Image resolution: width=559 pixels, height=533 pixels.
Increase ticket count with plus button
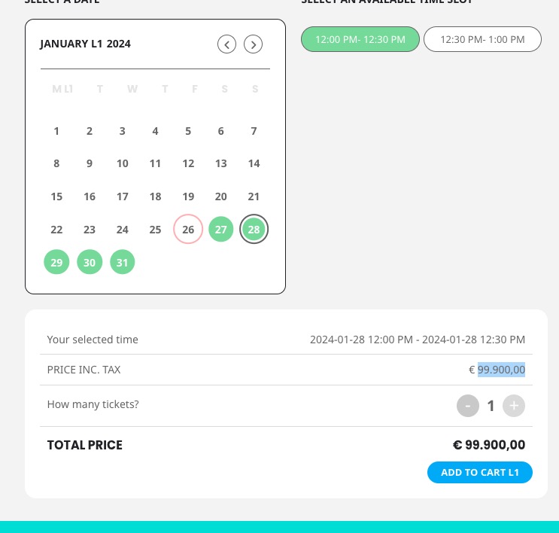click(514, 406)
